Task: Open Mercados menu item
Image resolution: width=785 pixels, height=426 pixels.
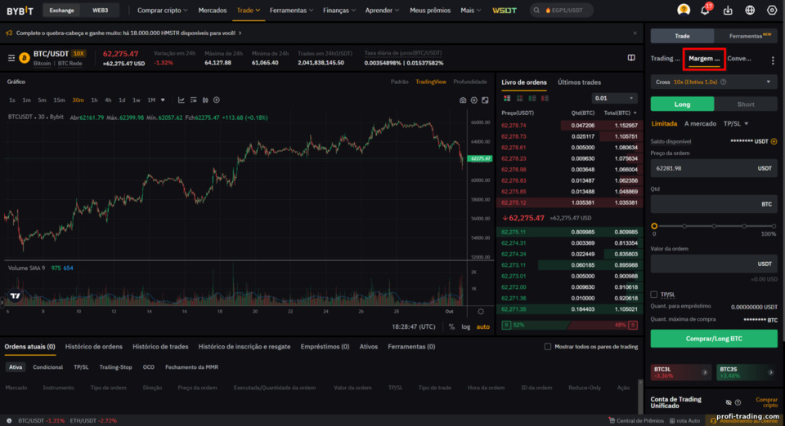Action: [213, 10]
